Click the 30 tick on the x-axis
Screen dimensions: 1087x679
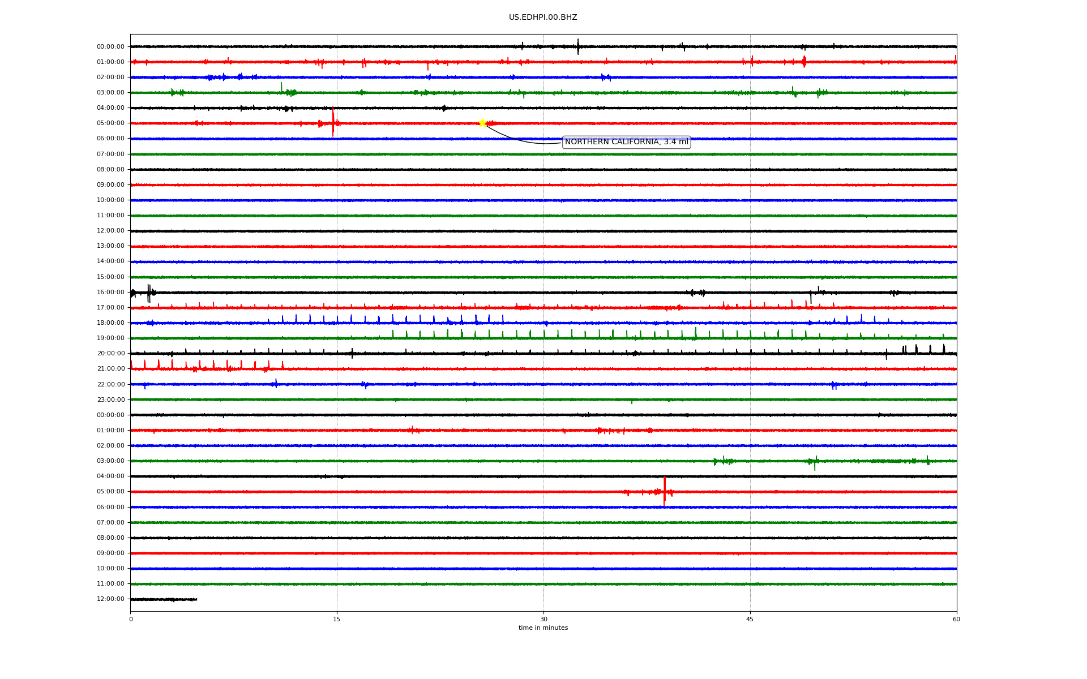(x=543, y=619)
